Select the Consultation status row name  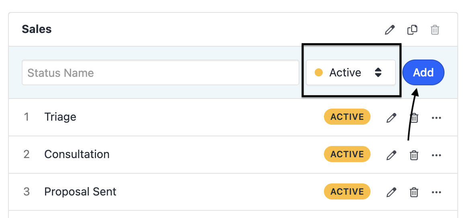coord(77,154)
